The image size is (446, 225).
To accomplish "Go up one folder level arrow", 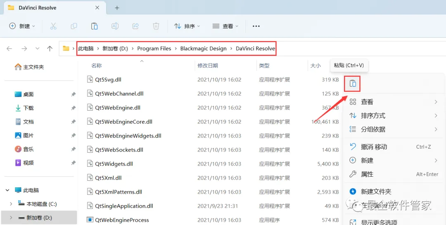I will point(50,49).
